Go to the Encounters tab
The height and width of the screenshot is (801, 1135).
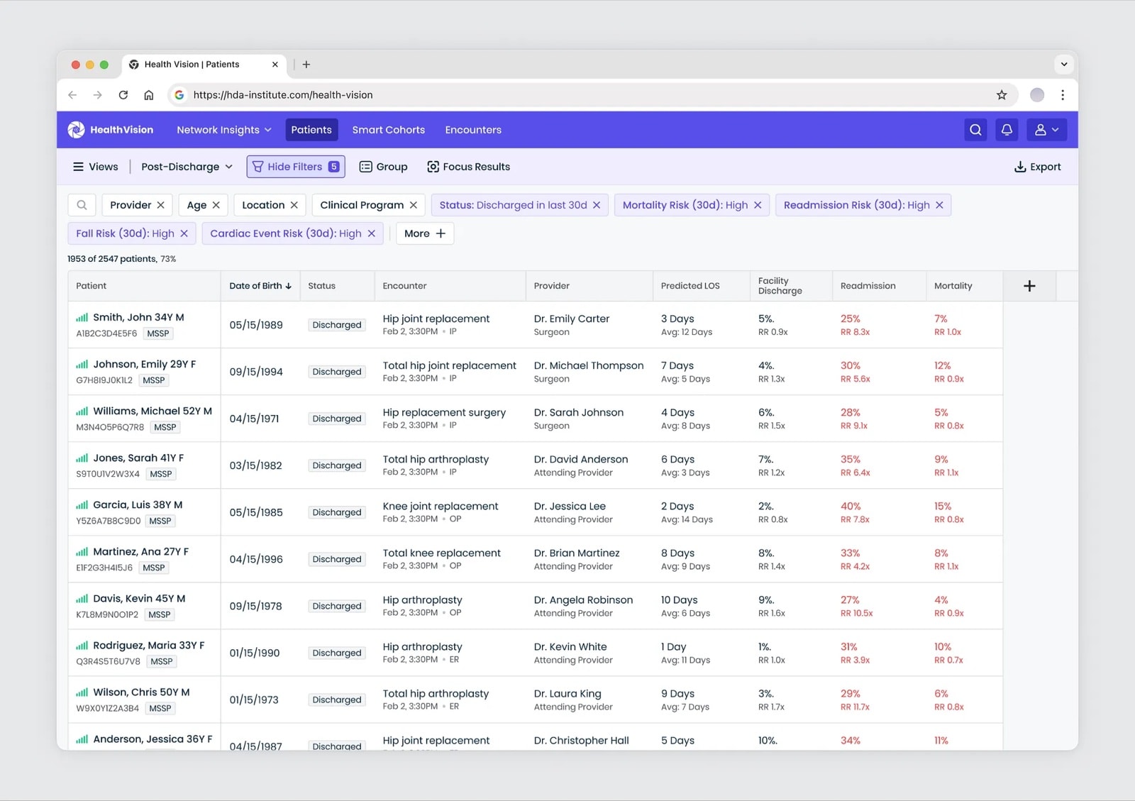click(473, 130)
